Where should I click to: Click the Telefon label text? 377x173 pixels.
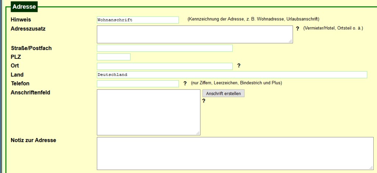pyautogui.click(x=20, y=84)
